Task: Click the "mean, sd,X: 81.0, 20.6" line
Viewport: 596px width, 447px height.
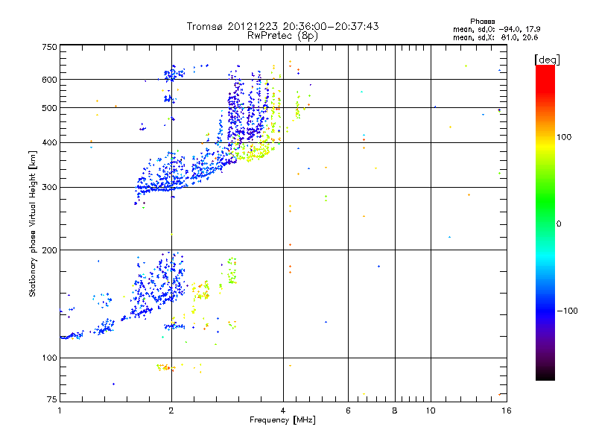Action: (495, 37)
